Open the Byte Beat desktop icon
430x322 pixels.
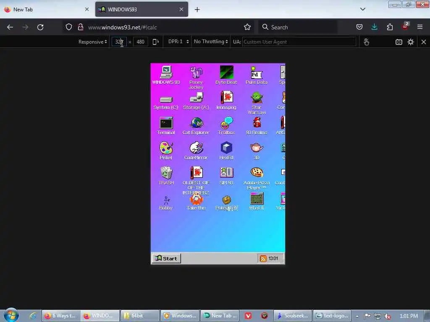click(x=226, y=75)
